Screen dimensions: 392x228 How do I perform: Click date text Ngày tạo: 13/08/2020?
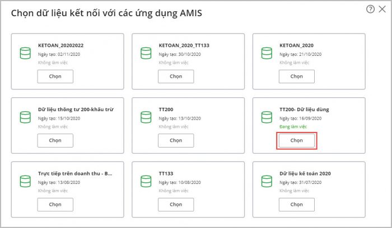(59, 183)
